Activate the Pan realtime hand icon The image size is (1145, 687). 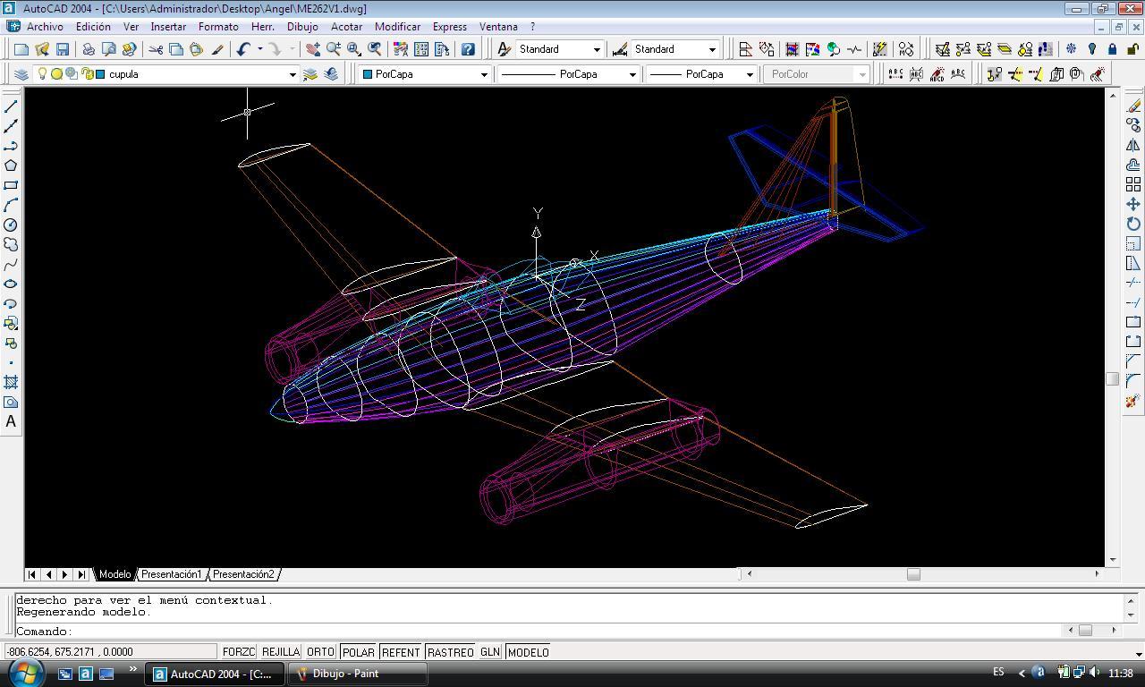pyautogui.click(x=313, y=50)
